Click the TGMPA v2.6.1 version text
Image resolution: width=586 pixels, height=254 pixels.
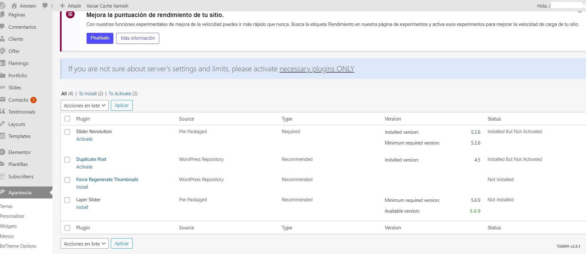click(x=568, y=246)
